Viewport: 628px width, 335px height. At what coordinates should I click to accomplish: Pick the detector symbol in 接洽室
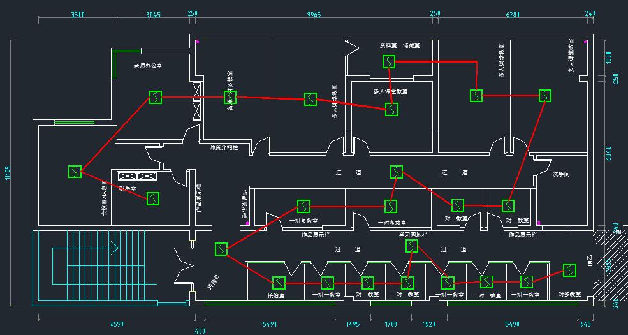pos(279,283)
